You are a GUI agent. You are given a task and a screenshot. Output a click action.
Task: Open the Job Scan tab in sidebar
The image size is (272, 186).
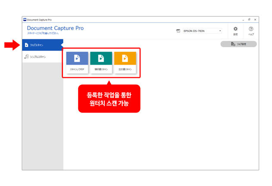coord(43,45)
